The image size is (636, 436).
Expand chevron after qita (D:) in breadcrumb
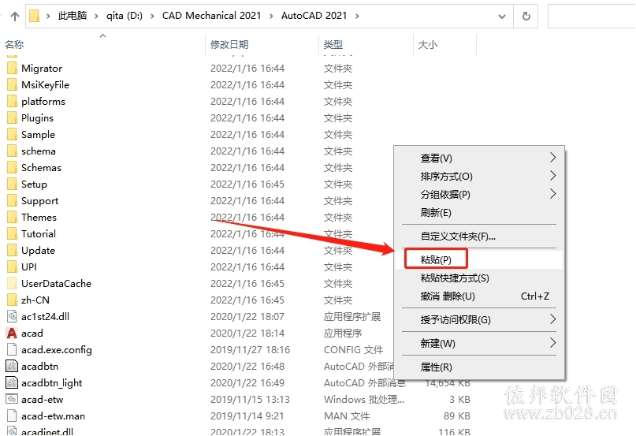click(x=152, y=17)
